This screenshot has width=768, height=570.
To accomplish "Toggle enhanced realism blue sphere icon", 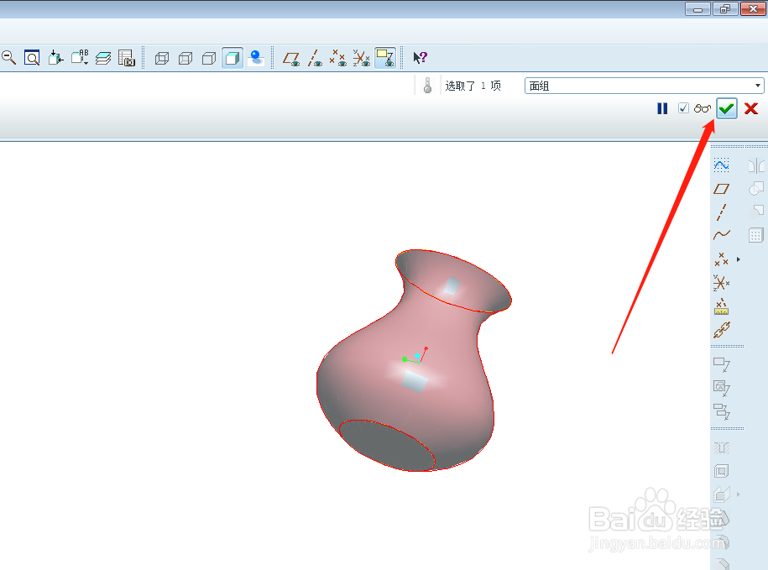I will 256,58.
